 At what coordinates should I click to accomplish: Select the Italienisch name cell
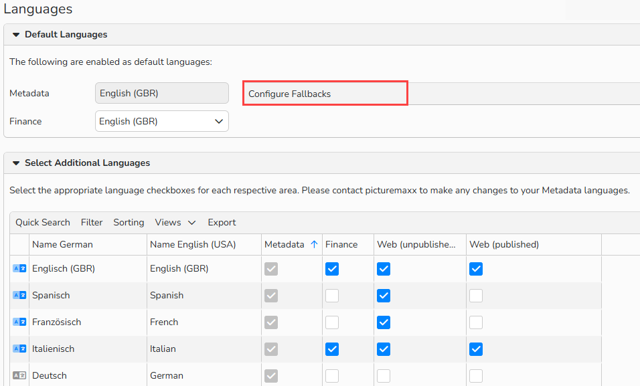(88, 349)
